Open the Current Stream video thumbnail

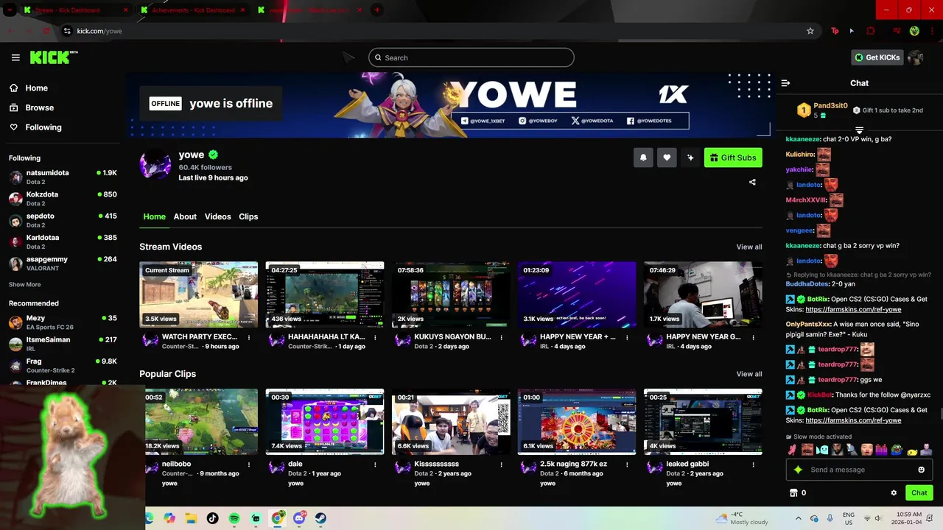(x=199, y=294)
